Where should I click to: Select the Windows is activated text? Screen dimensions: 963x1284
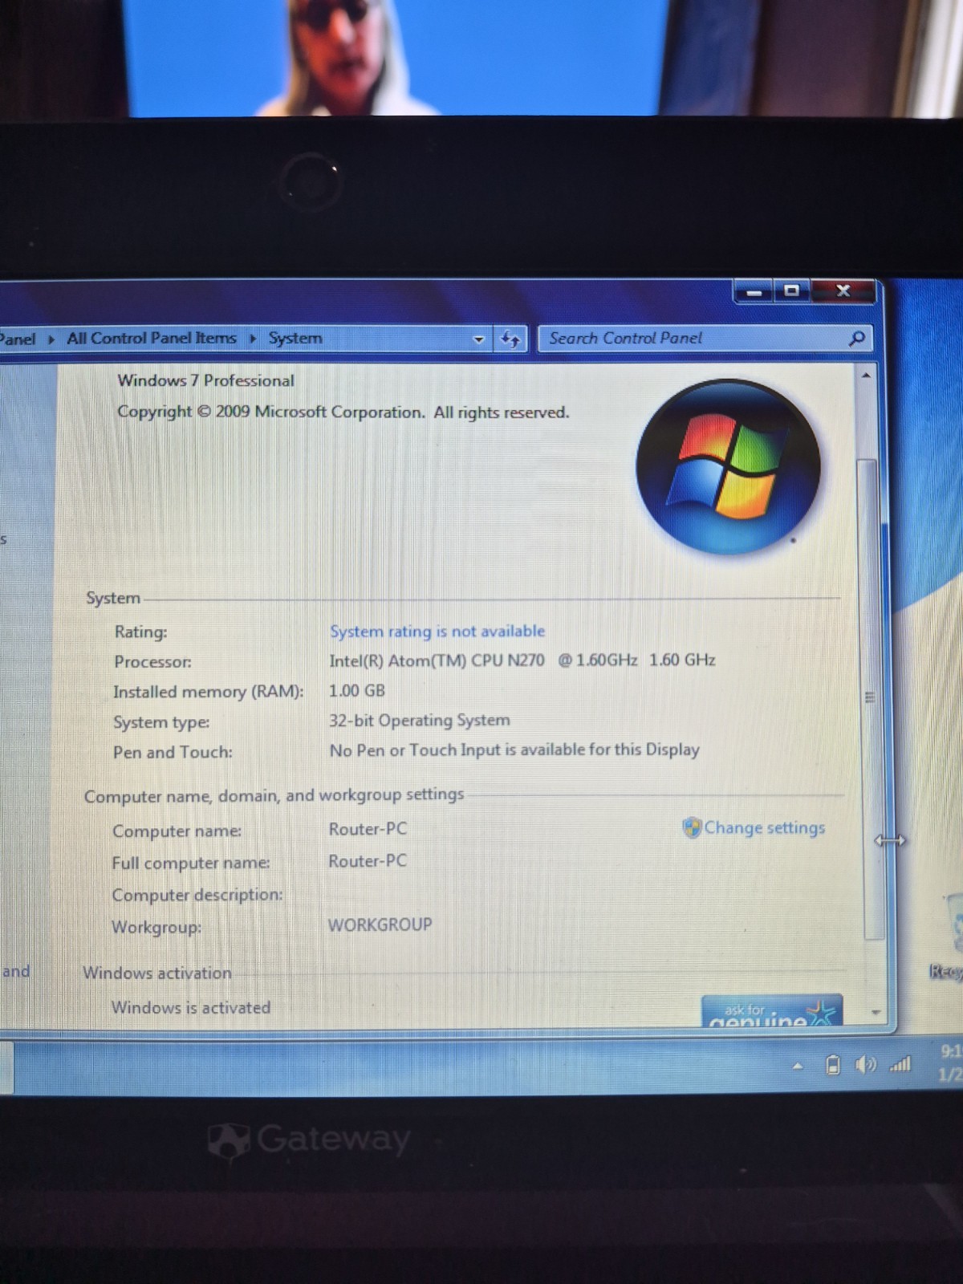tap(191, 1008)
